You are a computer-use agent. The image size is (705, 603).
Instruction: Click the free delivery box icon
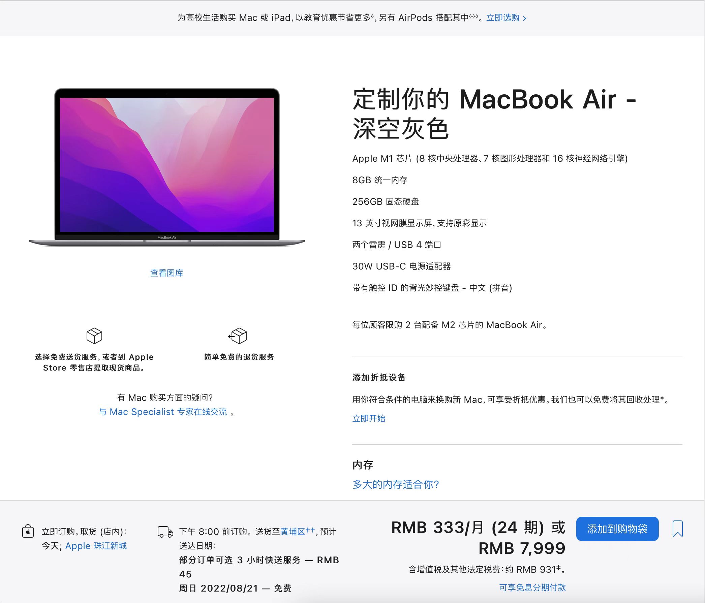[x=94, y=336]
